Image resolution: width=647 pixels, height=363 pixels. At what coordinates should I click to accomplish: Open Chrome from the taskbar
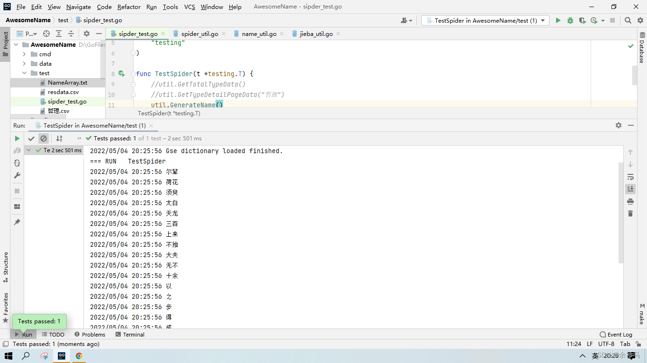pyautogui.click(x=79, y=356)
